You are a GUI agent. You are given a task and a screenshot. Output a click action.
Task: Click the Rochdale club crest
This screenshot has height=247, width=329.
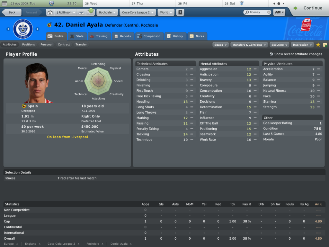23,29
